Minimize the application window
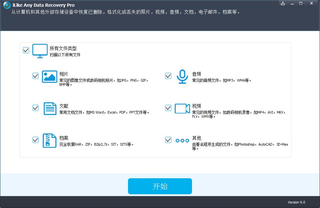Screen dimensions: 320x208 [x=292, y=4]
